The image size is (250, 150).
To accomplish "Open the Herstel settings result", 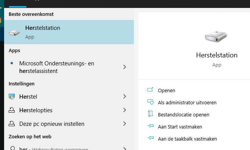I will coord(69,96).
